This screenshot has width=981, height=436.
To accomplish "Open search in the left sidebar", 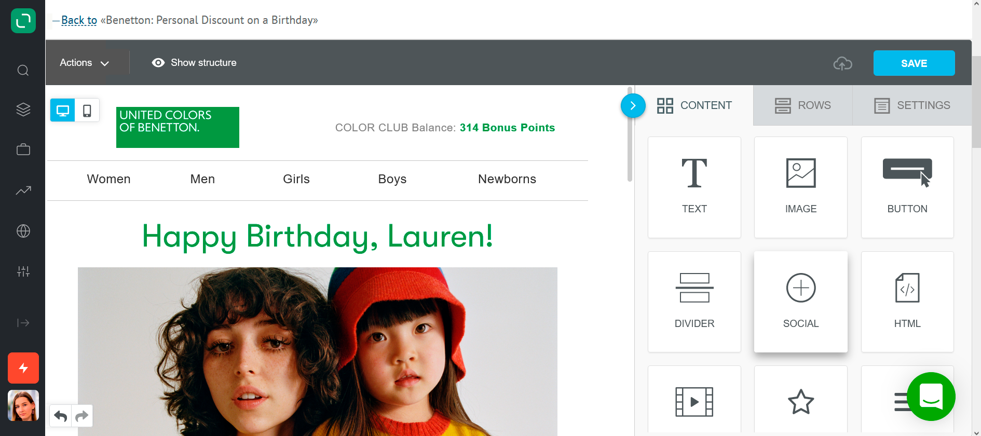I will [23, 70].
